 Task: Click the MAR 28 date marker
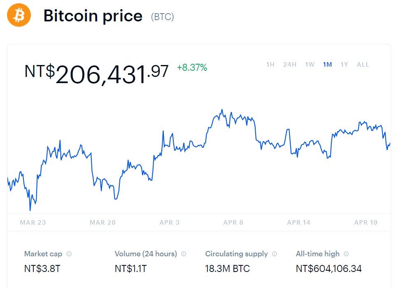(x=103, y=222)
